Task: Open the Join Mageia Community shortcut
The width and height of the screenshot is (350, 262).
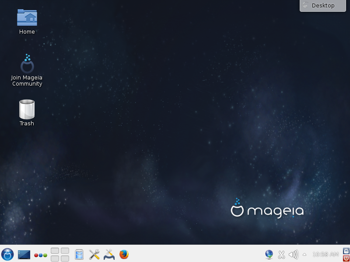Action: coord(27,64)
